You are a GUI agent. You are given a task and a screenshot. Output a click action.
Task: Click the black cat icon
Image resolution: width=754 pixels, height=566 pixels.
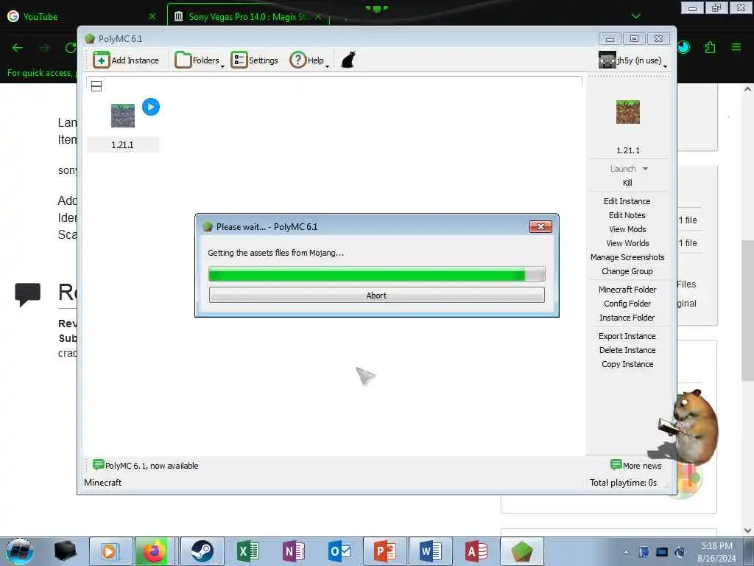(348, 60)
